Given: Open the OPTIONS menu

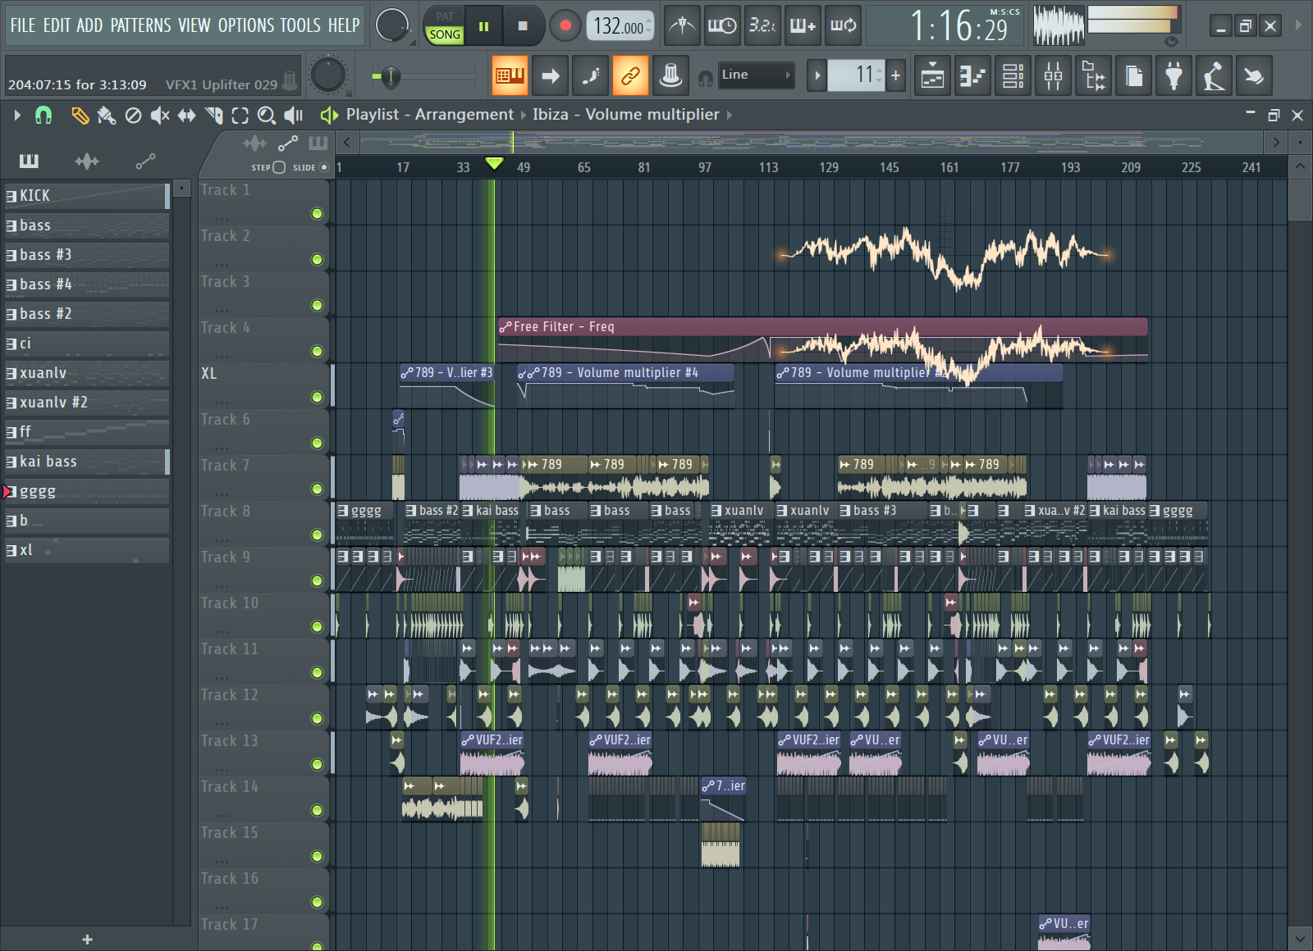Looking at the screenshot, I should tap(245, 25).
